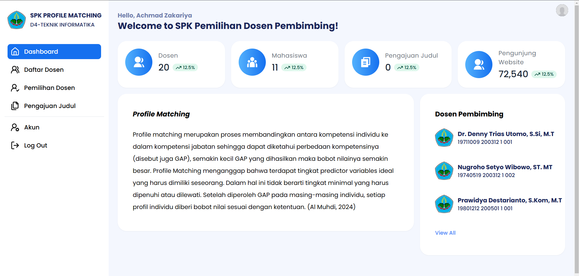Click the Pengunjung Website value 72,540
Image resolution: width=579 pixels, height=276 pixels.
tap(513, 74)
